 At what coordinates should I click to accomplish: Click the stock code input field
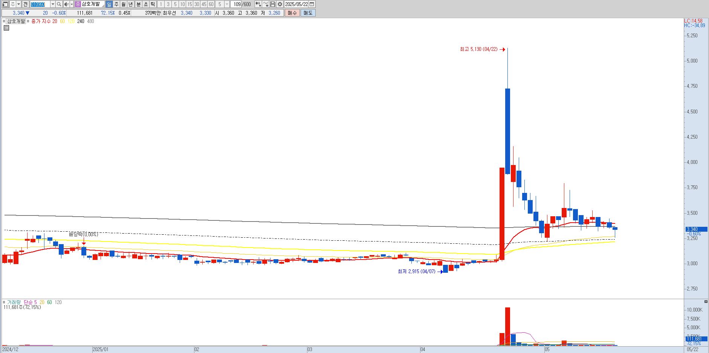point(40,4)
